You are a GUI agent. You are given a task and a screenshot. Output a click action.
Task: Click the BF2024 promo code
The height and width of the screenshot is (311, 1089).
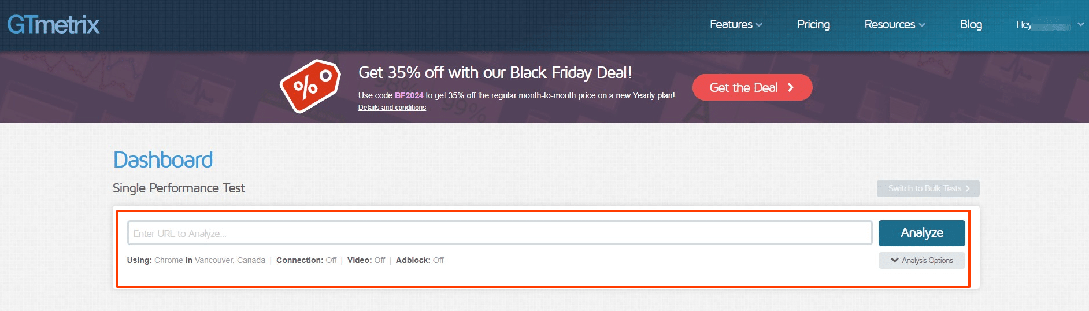(x=409, y=96)
